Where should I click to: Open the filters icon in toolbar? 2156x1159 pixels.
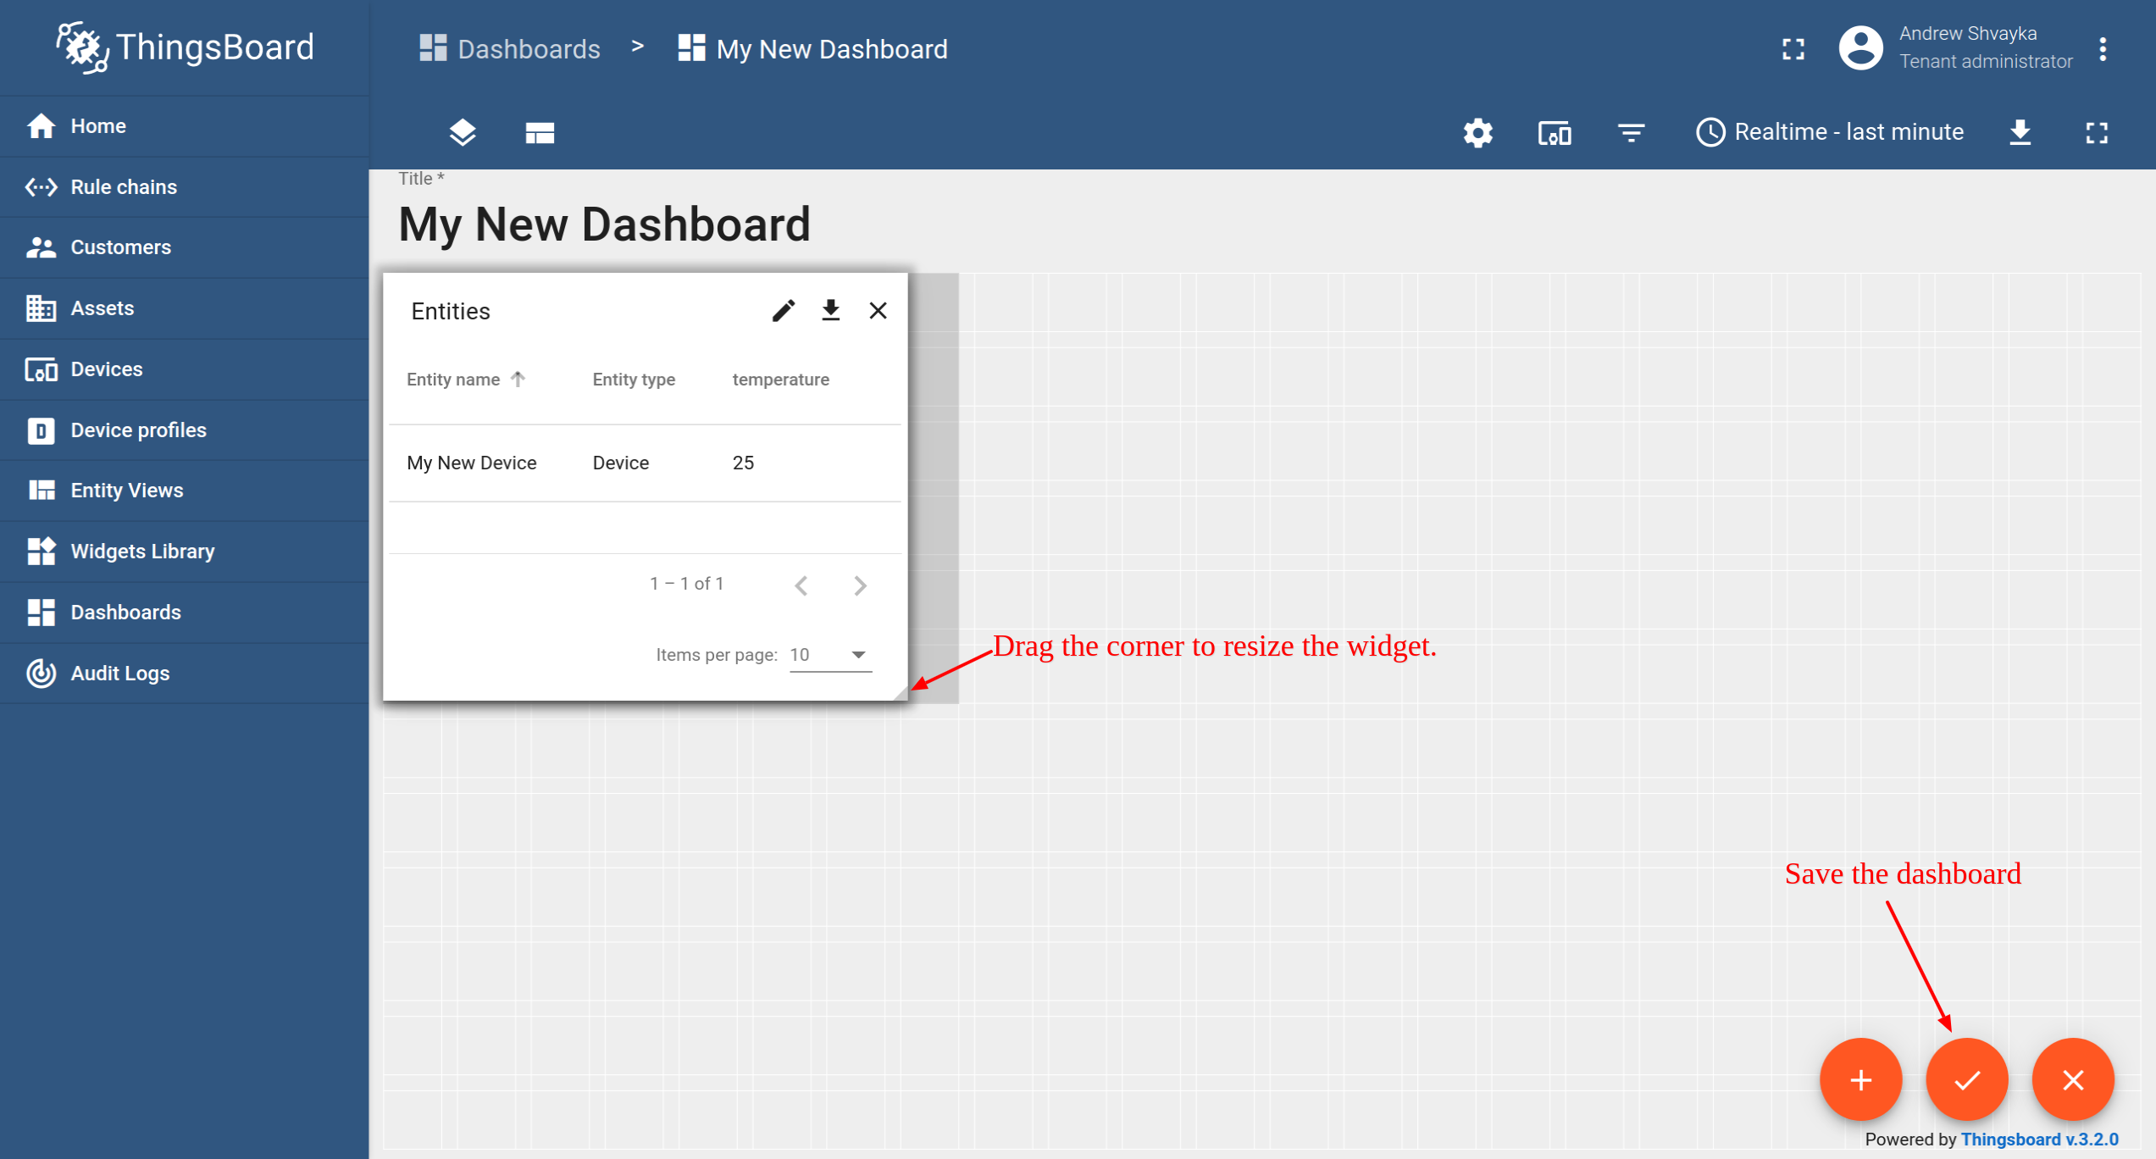pyautogui.click(x=1631, y=133)
